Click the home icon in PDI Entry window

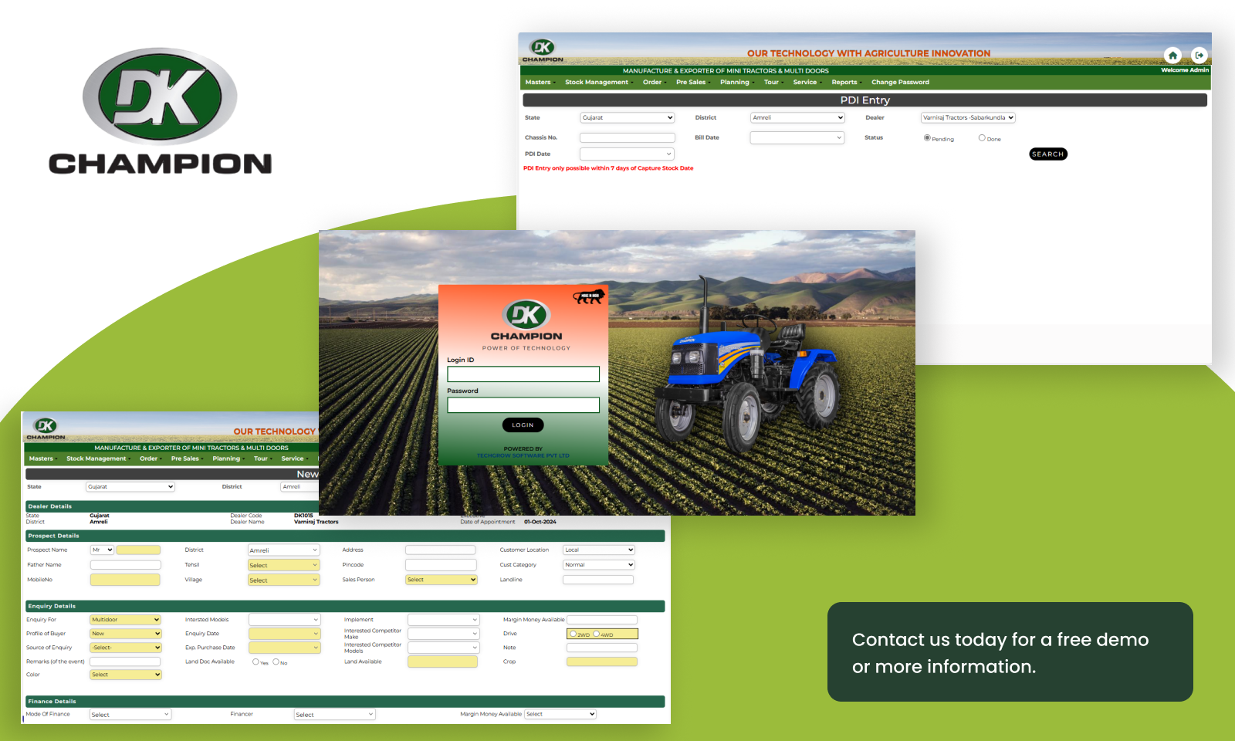point(1172,56)
